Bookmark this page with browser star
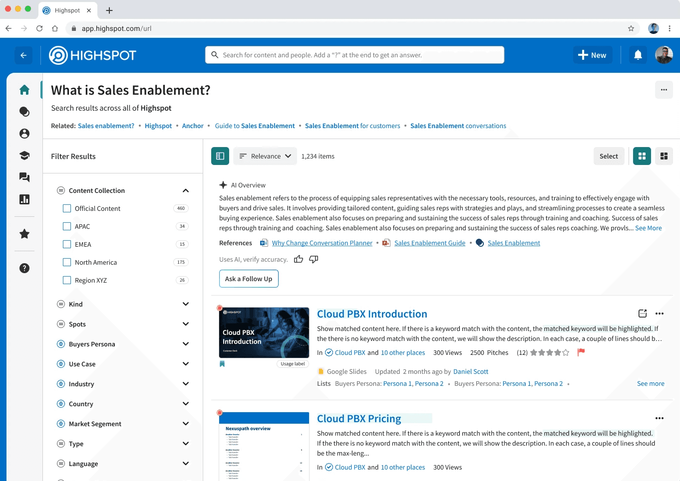The width and height of the screenshot is (680, 481). 631,28
